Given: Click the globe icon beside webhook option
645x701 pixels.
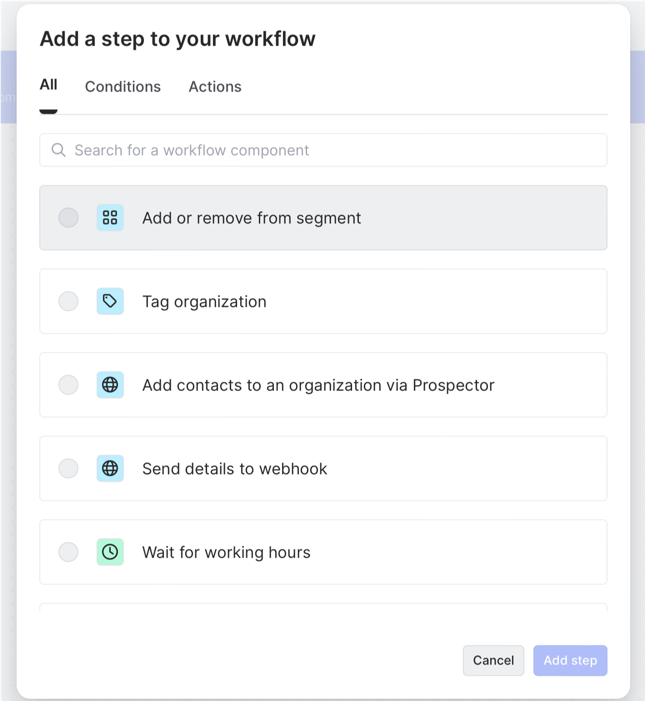Looking at the screenshot, I should [110, 468].
